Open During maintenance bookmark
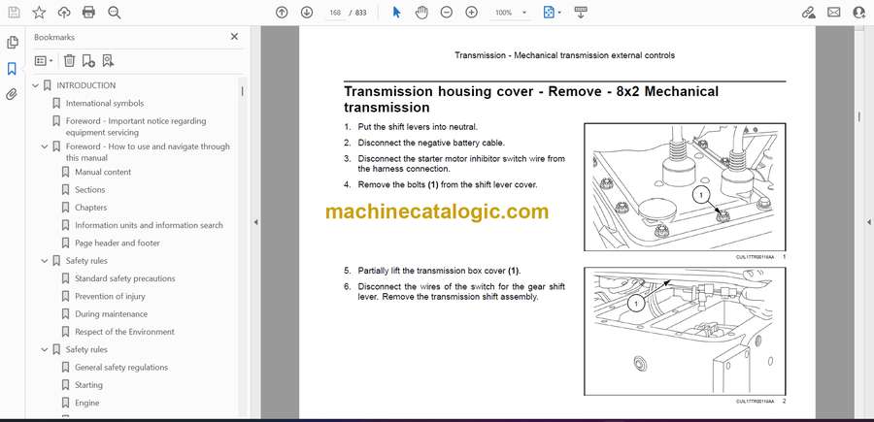874x422 pixels. [111, 314]
